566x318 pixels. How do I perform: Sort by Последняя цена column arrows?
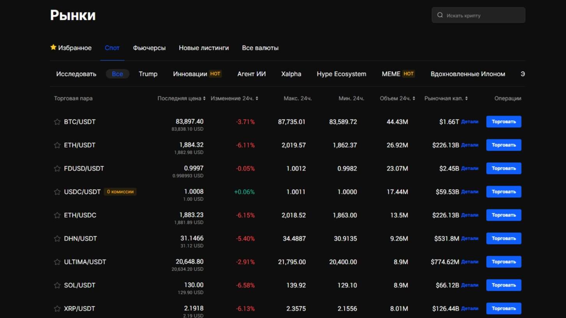(204, 98)
